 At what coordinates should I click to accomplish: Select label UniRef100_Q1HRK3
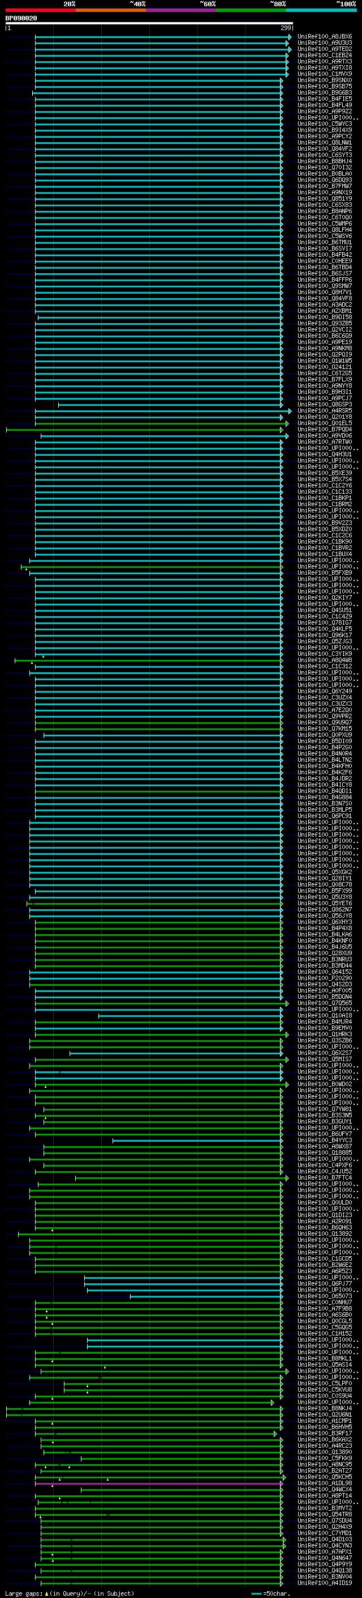(325, 1034)
